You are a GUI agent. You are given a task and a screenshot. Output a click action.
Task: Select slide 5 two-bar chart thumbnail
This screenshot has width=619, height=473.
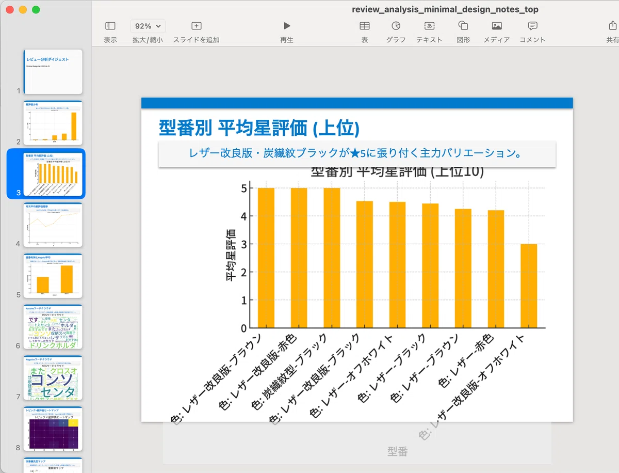pos(53,276)
